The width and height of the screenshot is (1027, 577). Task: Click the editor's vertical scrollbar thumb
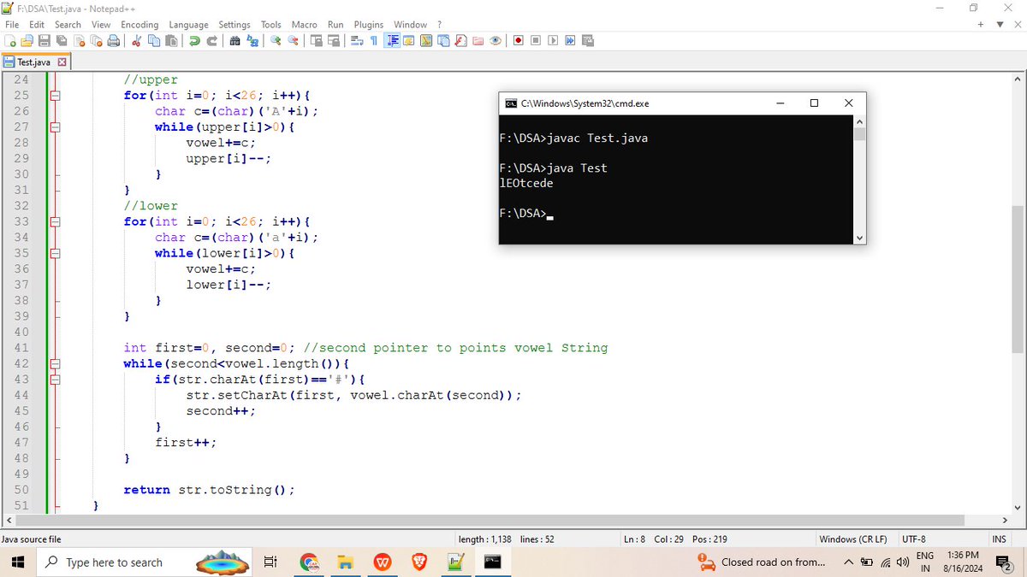(x=1018, y=280)
